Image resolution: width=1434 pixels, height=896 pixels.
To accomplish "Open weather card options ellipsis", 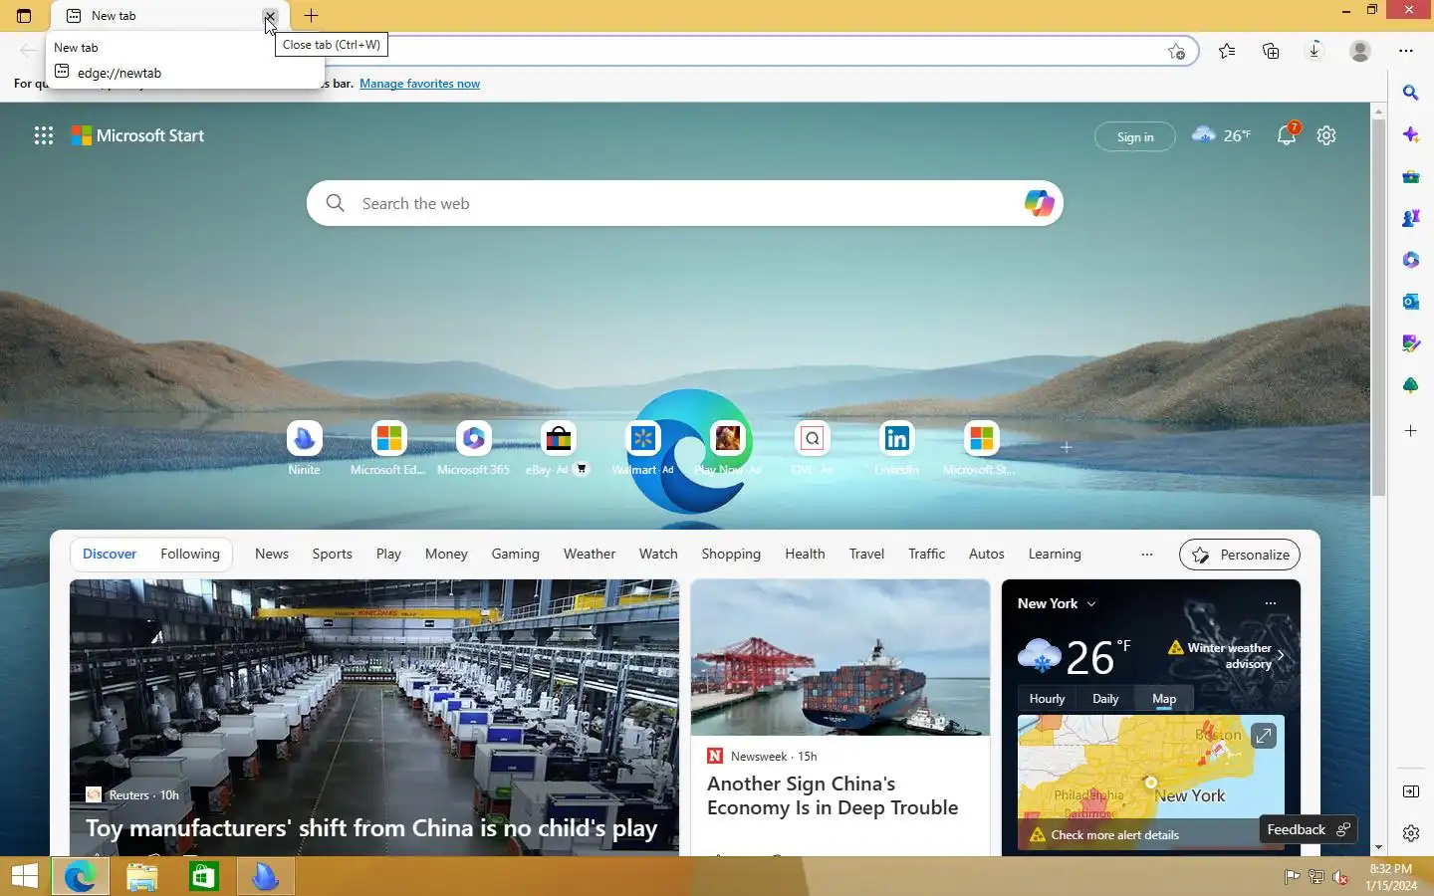I will [1270, 603].
